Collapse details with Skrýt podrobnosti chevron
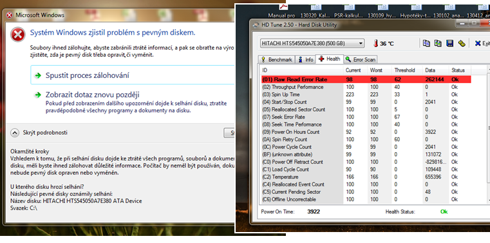The height and width of the screenshot is (243, 490). point(15,133)
